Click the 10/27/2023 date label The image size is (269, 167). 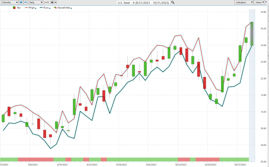[240, 165]
